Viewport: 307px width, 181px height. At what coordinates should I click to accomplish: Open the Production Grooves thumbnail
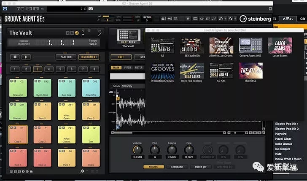[x=162, y=70]
